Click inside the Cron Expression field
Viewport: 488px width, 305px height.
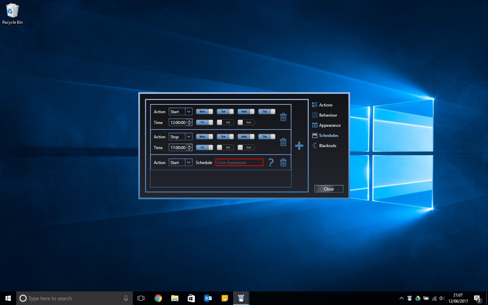239,162
